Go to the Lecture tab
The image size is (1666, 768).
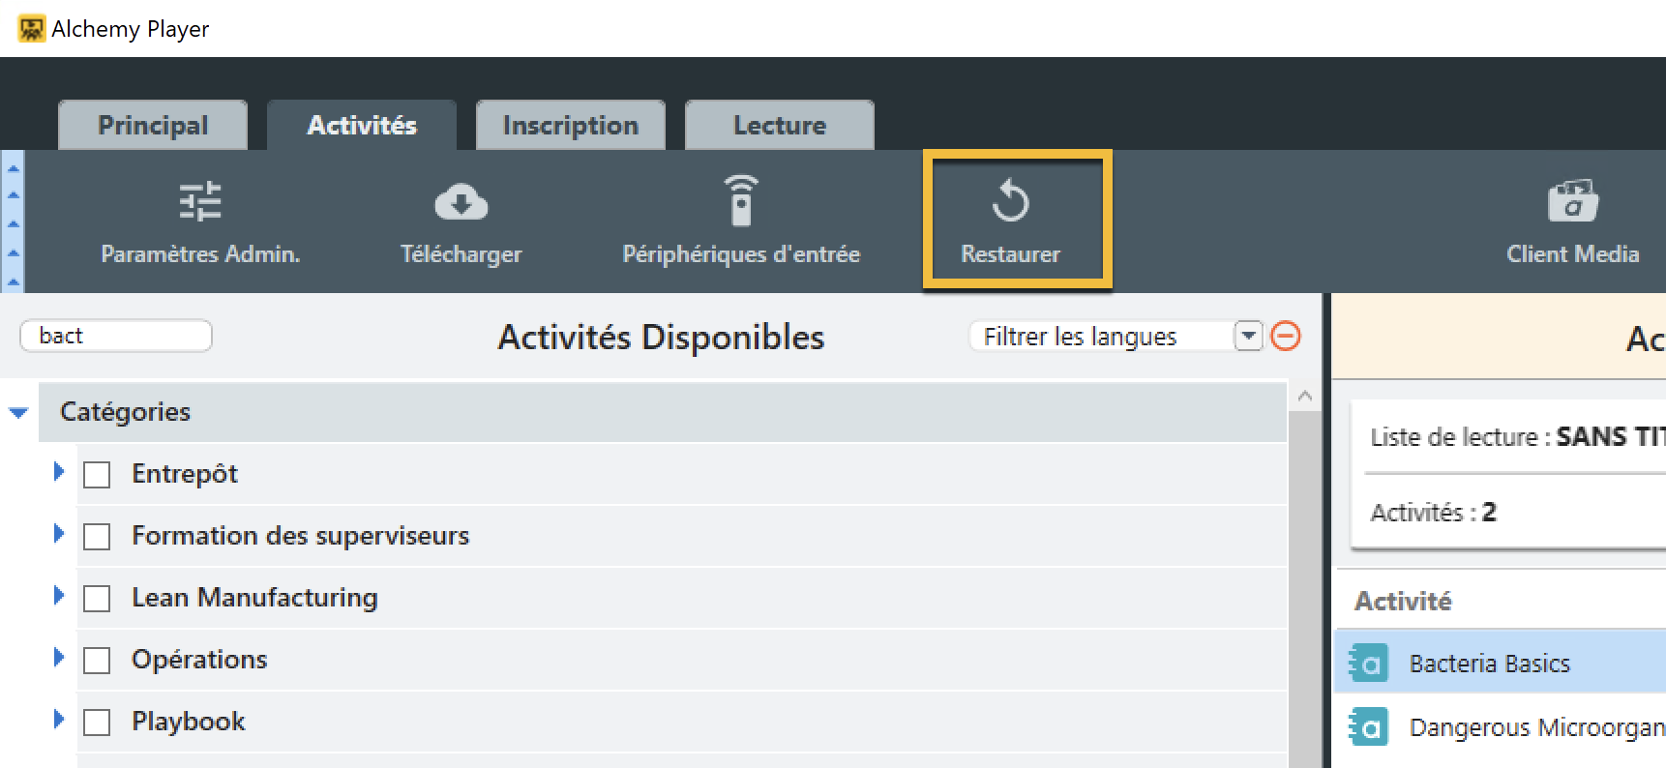click(780, 125)
